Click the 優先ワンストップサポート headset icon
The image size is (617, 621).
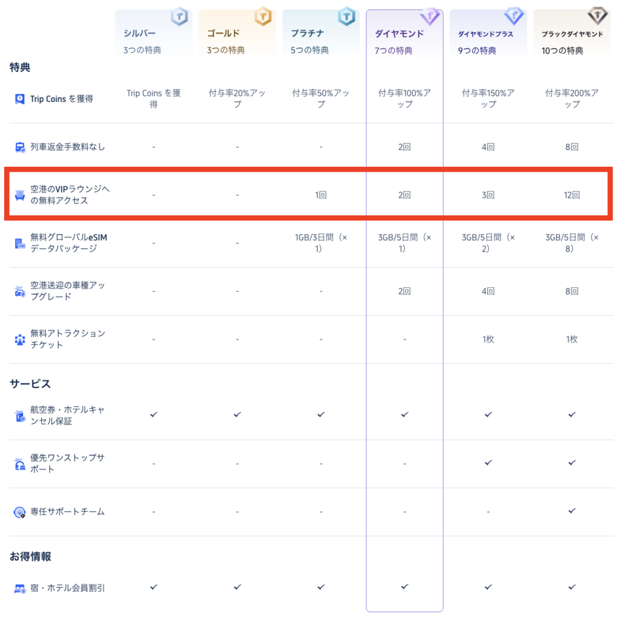19,464
